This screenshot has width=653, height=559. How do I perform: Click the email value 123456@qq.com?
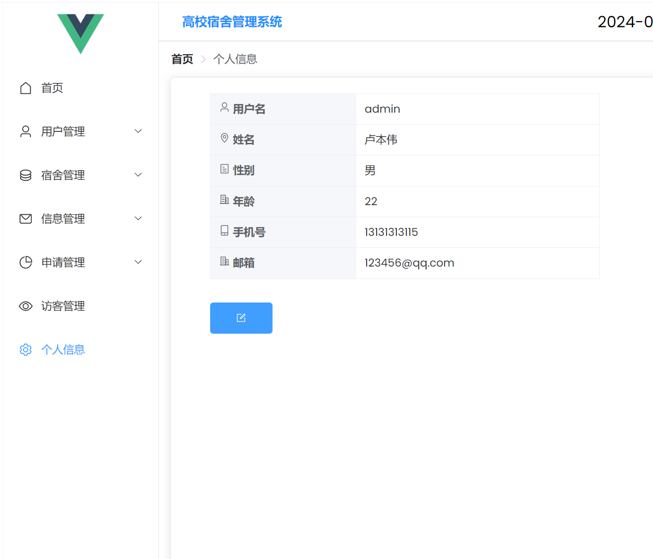point(409,263)
